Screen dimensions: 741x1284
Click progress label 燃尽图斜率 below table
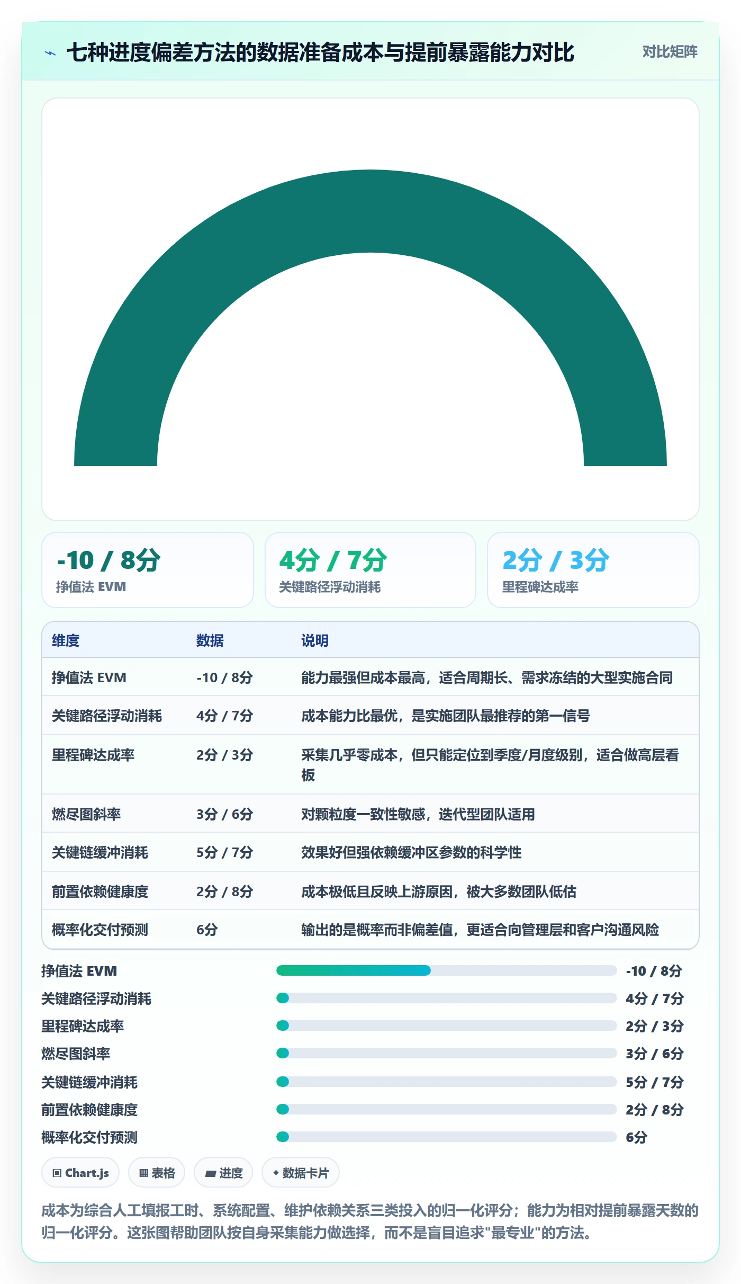coord(76,1054)
